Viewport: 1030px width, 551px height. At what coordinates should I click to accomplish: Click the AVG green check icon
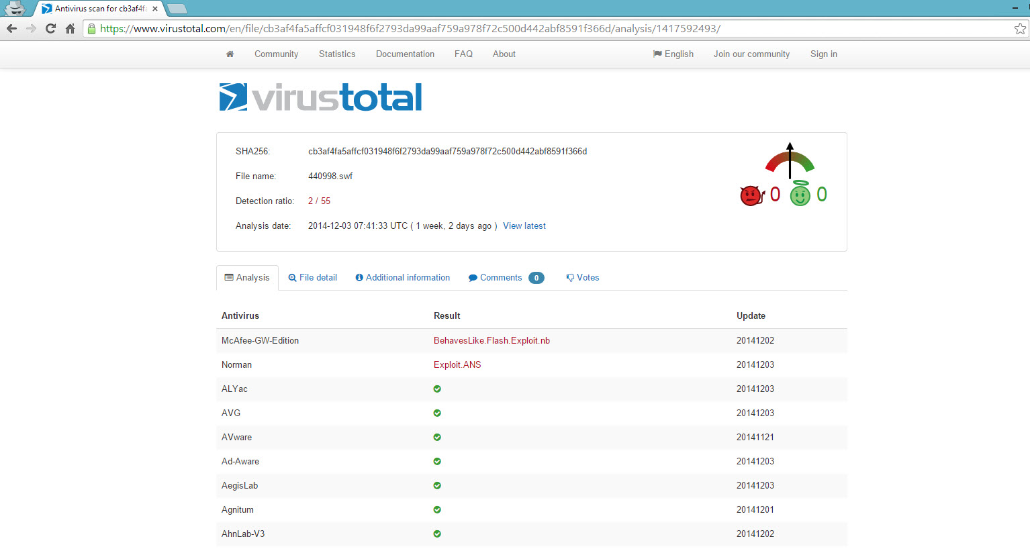pos(437,413)
